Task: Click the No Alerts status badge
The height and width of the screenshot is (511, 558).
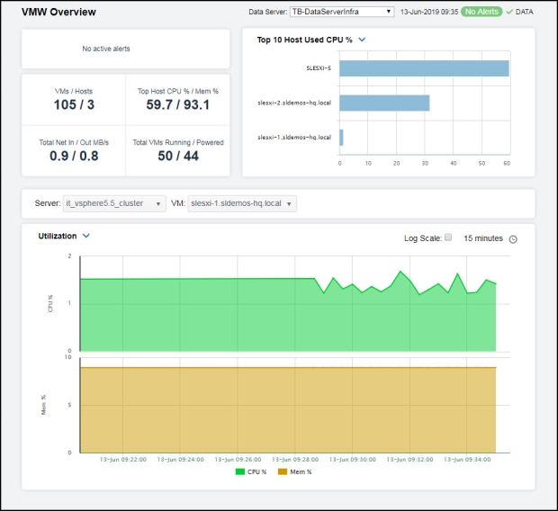Action: pyautogui.click(x=481, y=12)
